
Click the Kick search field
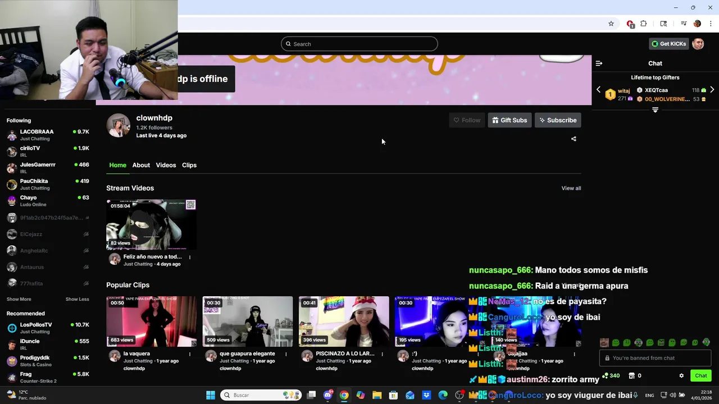(359, 44)
